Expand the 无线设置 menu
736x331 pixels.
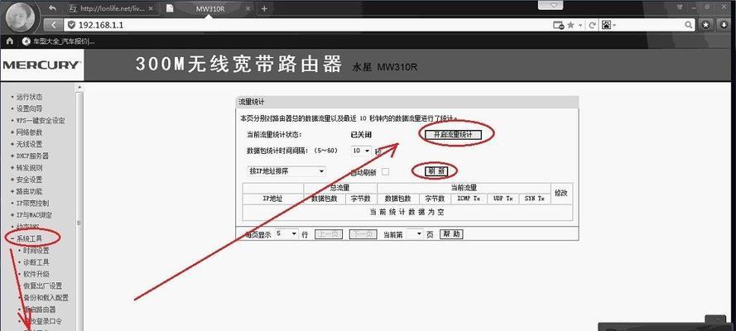29,144
